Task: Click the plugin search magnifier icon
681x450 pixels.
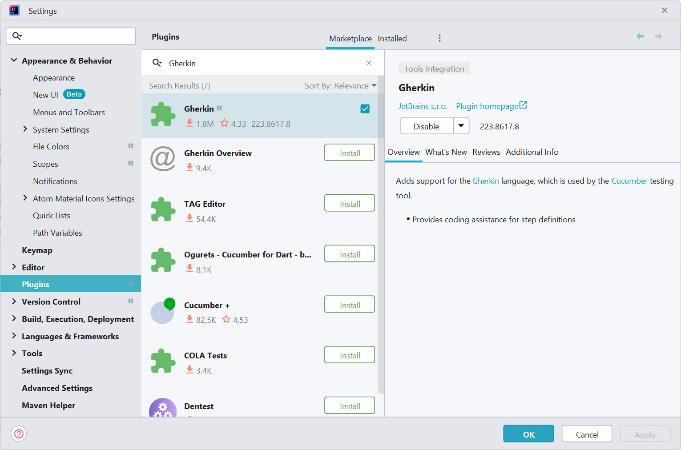Action: tap(157, 63)
